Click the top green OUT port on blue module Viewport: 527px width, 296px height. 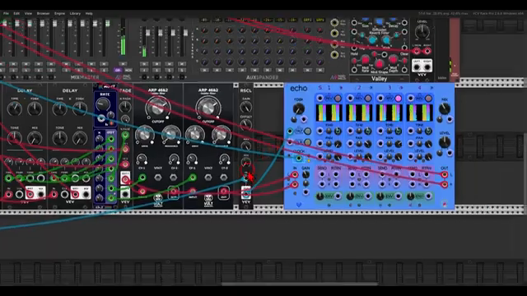click(111, 139)
